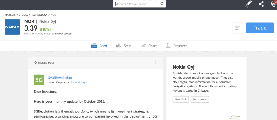Image resolution: width=277 pixels, height=120 pixels.
Task: Click the Feed tab icon
Action: (94, 46)
